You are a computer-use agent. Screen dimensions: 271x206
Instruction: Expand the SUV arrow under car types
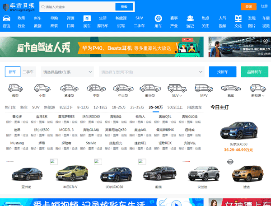tap(181, 96)
